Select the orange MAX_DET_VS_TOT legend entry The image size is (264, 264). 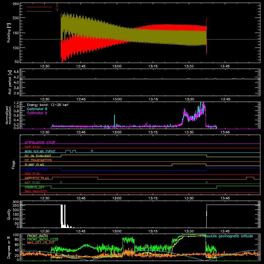(x=41, y=243)
